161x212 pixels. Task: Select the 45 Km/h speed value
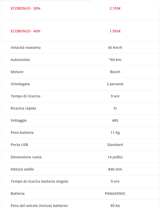click(x=115, y=48)
